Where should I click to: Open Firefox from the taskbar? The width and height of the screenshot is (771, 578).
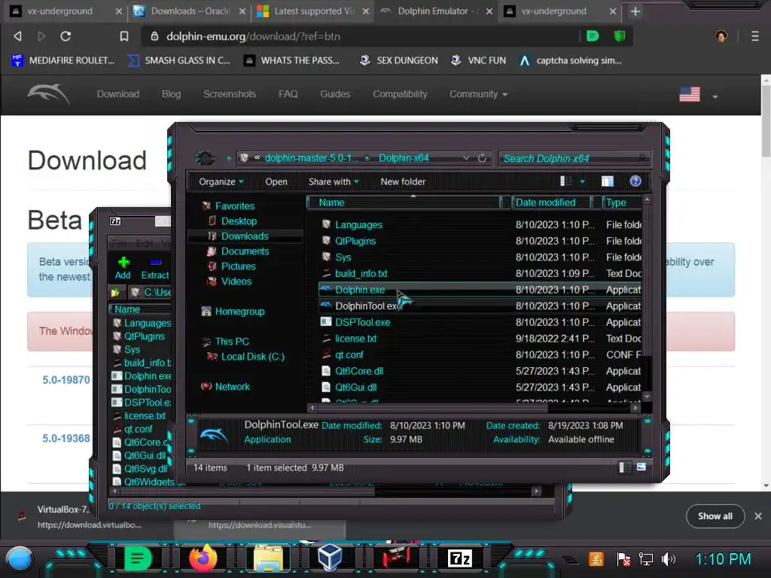pyautogui.click(x=203, y=558)
